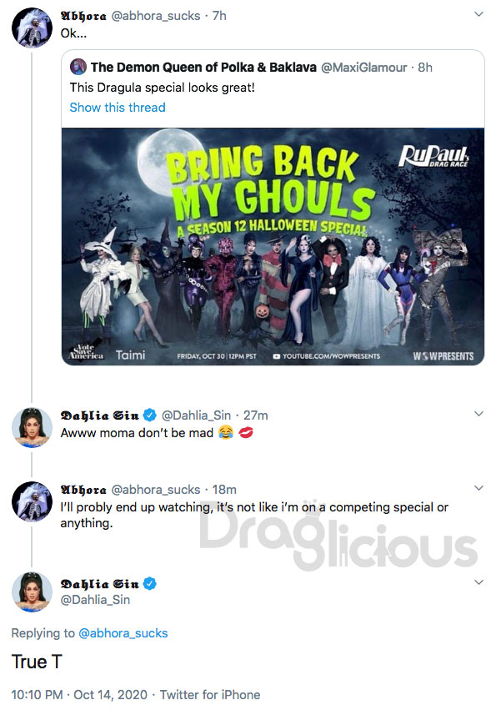Open the Bring Back My Ghouls image
This screenshot has width=496, height=710.
click(x=273, y=246)
